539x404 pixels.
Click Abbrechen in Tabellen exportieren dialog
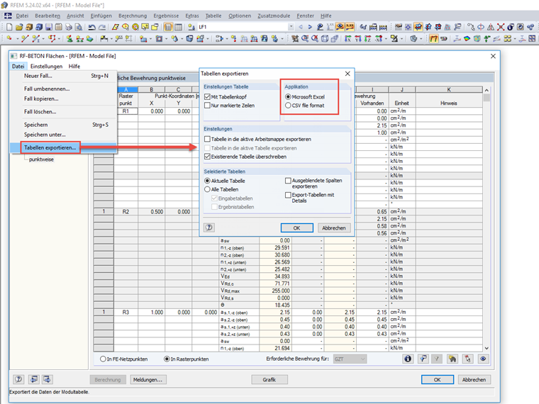[x=334, y=228]
